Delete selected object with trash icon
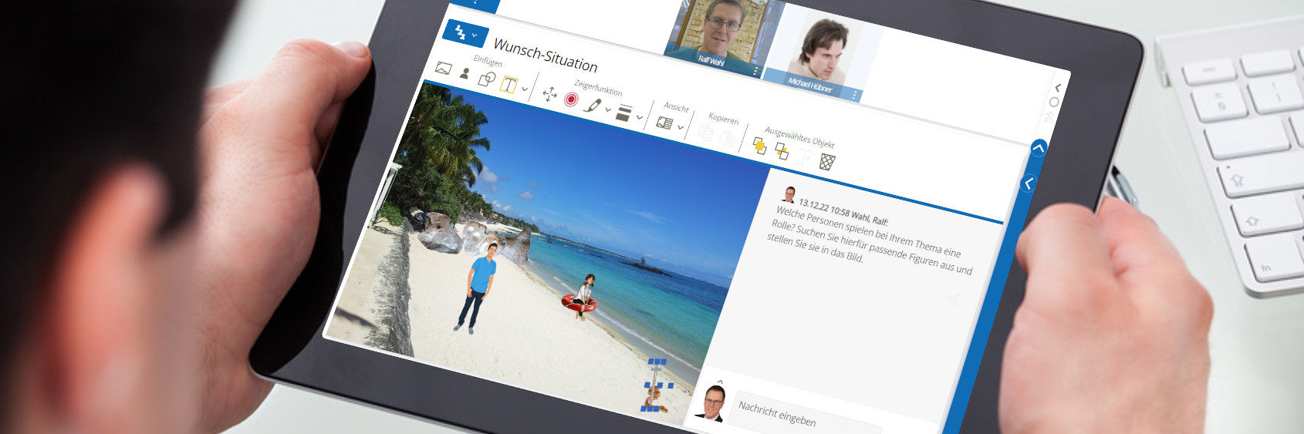Screen dimensions: 1304x434 (827, 162)
